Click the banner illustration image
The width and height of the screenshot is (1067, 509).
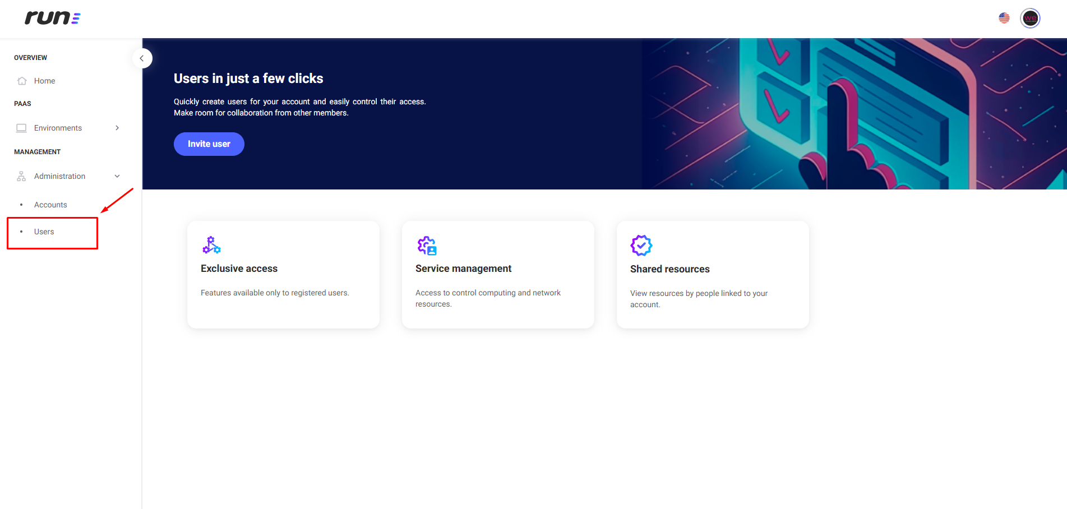[x=854, y=114]
